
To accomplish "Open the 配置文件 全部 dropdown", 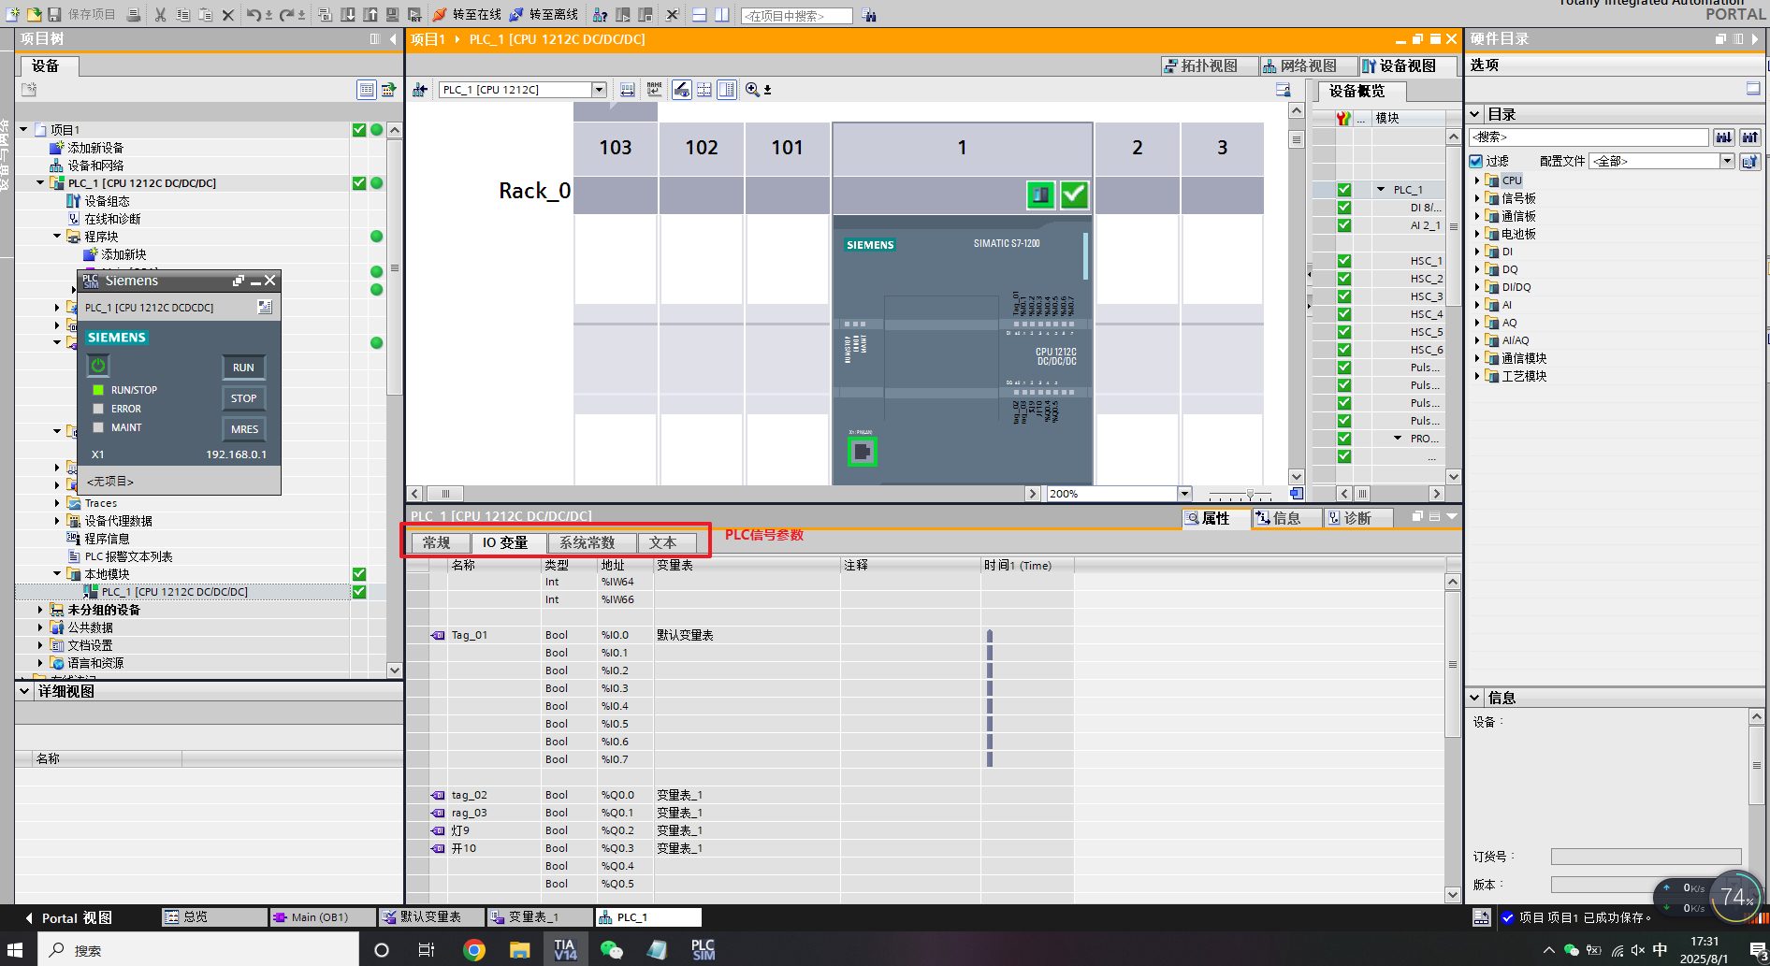I will (x=1727, y=161).
